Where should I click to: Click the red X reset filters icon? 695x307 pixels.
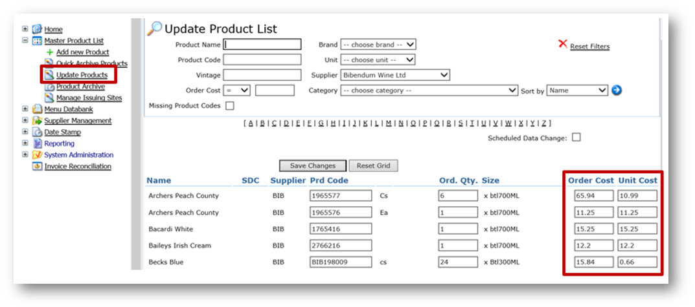pos(562,44)
